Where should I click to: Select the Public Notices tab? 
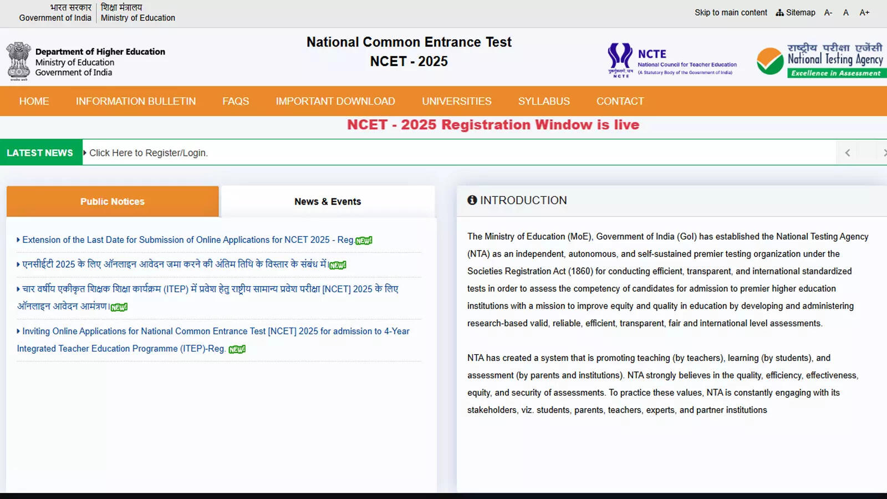pyautogui.click(x=113, y=201)
